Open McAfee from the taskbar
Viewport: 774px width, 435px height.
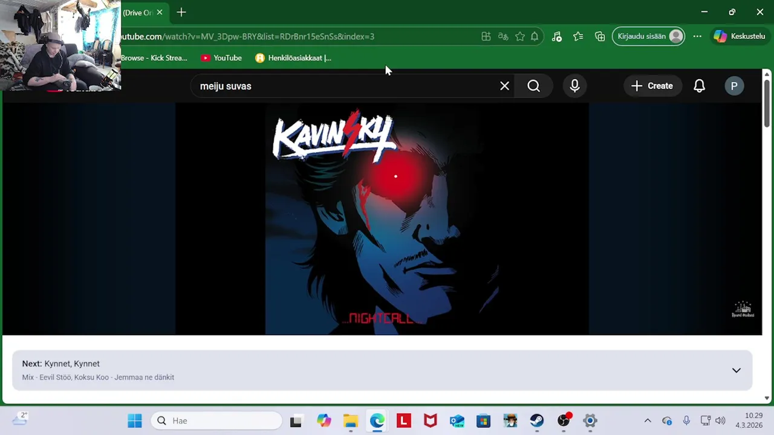point(431,420)
